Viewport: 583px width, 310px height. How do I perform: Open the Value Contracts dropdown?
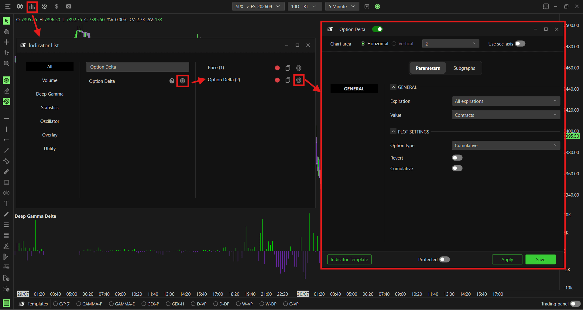506,115
